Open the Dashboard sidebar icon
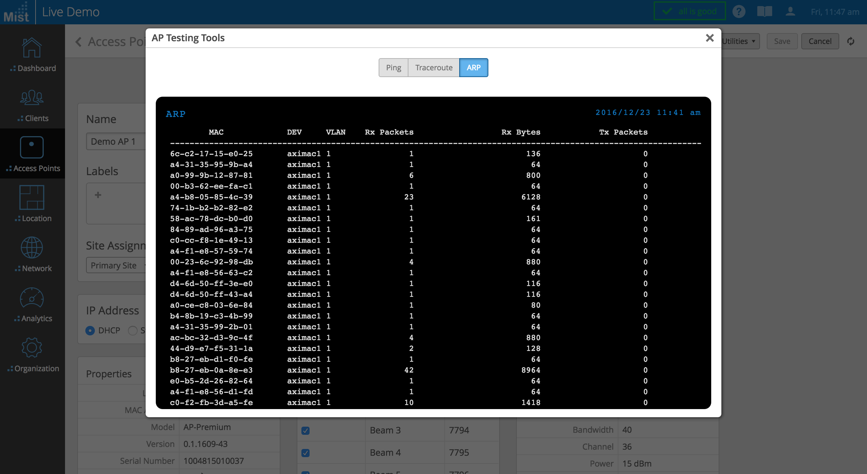The height and width of the screenshot is (474, 867). coord(32,48)
